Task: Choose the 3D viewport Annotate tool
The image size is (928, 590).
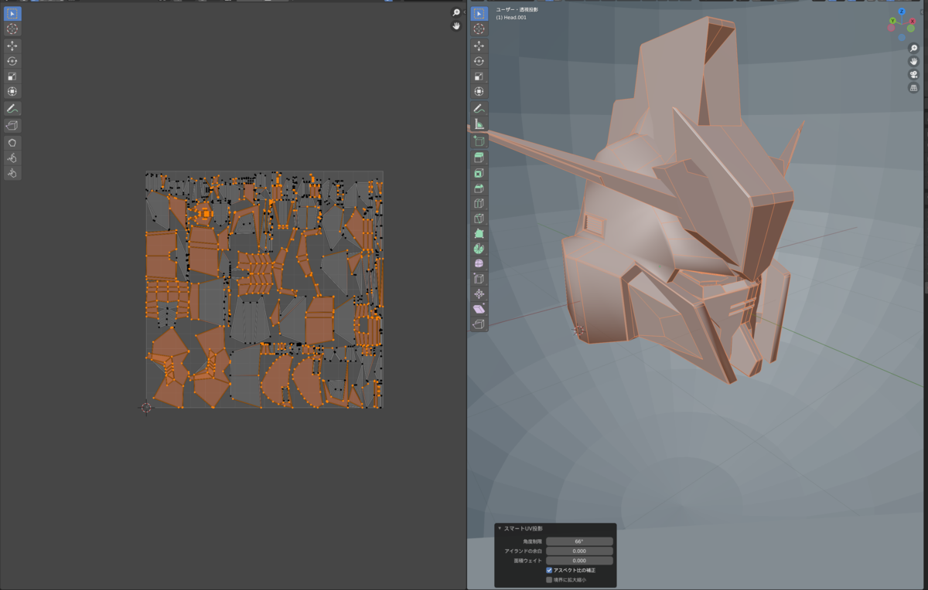Action: coord(479,109)
